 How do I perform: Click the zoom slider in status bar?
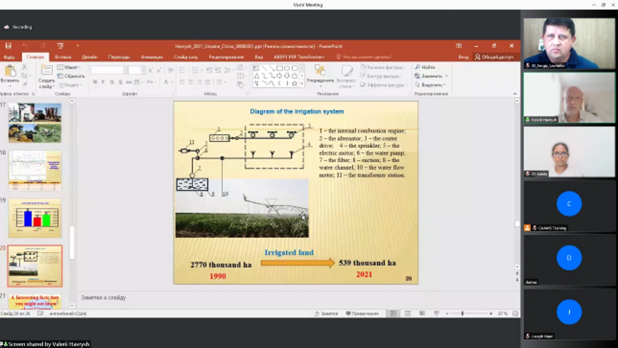pos(469,314)
